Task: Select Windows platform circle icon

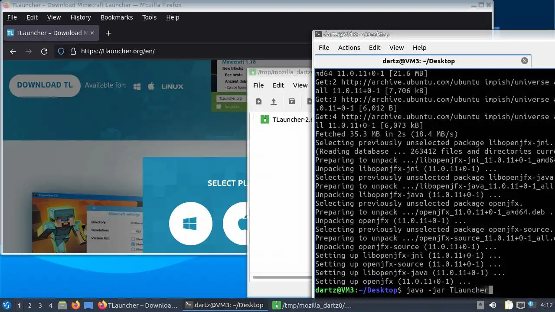Action: (190, 224)
